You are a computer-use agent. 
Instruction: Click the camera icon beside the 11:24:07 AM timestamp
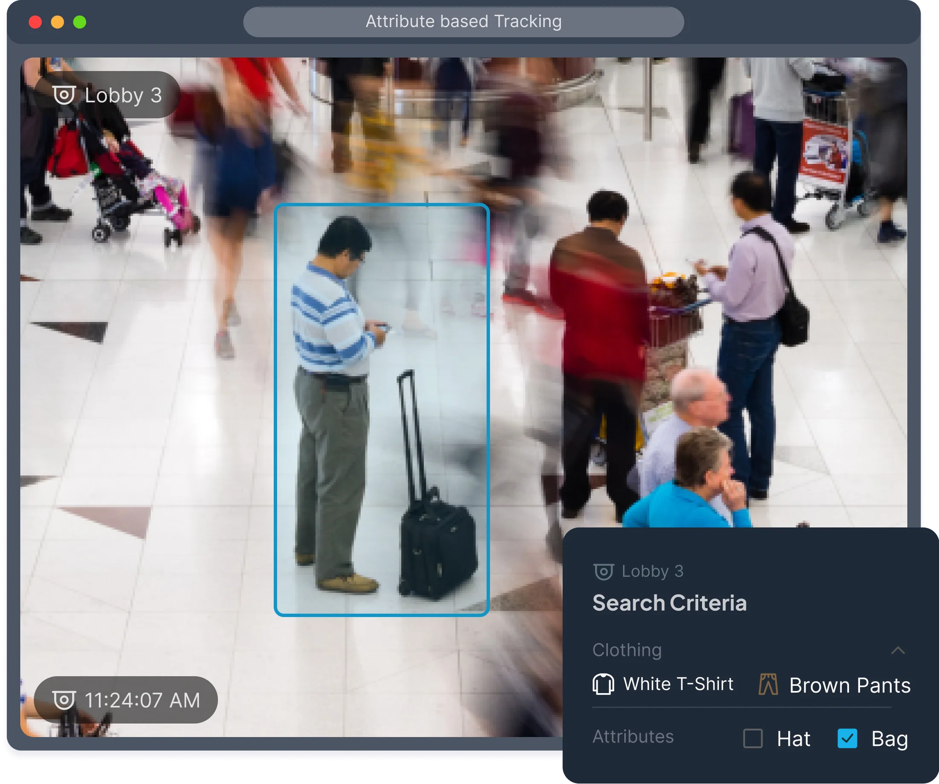point(64,700)
